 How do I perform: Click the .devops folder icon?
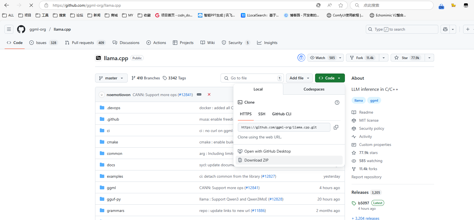(102, 108)
